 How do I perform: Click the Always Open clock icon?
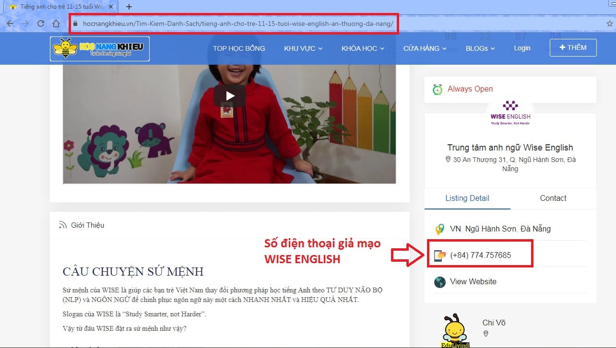tap(438, 90)
